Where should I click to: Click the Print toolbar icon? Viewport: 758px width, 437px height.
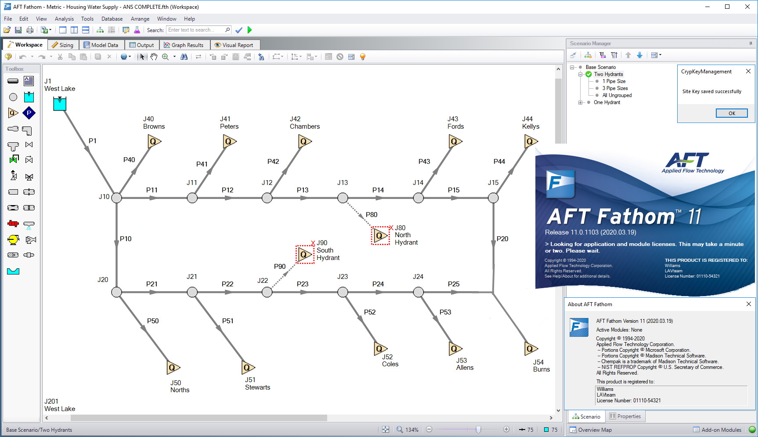pos(30,30)
